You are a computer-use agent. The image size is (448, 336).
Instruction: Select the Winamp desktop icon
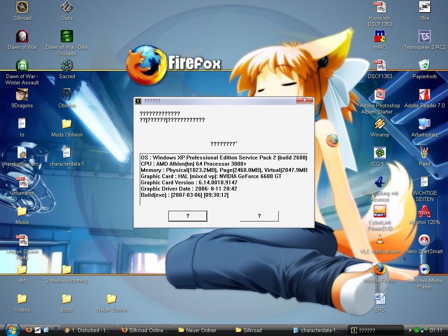(x=380, y=124)
